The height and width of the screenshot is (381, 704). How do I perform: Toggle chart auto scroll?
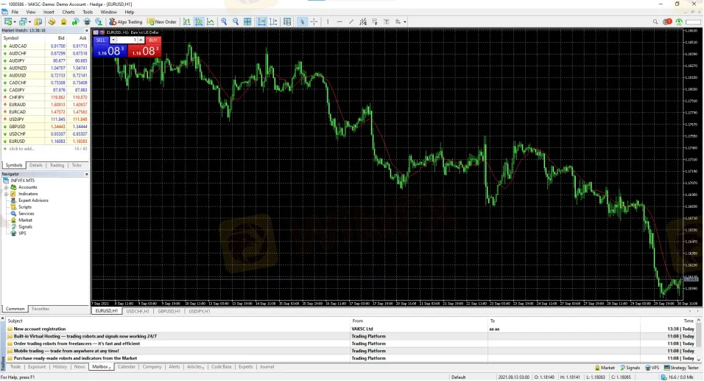pos(261,21)
